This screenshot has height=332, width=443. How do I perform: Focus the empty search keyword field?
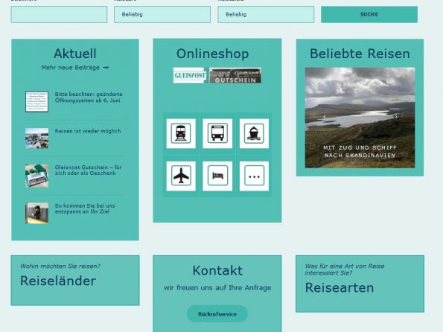[x=59, y=14]
